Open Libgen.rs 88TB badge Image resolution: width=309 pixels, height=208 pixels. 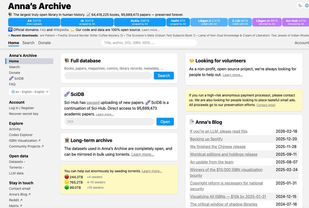(267, 22)
